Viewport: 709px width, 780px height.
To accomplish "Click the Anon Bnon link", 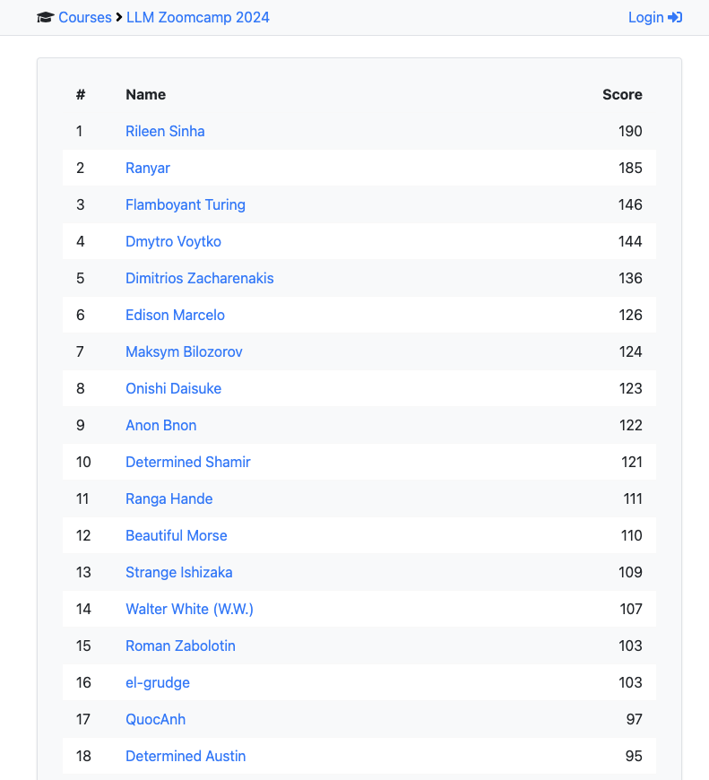I will click(x=160, y=425).
